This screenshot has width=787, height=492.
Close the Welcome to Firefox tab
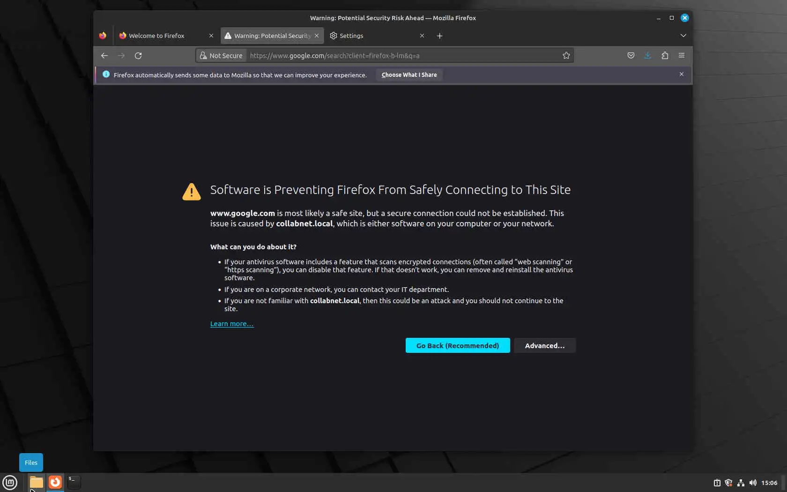[211, 36]
